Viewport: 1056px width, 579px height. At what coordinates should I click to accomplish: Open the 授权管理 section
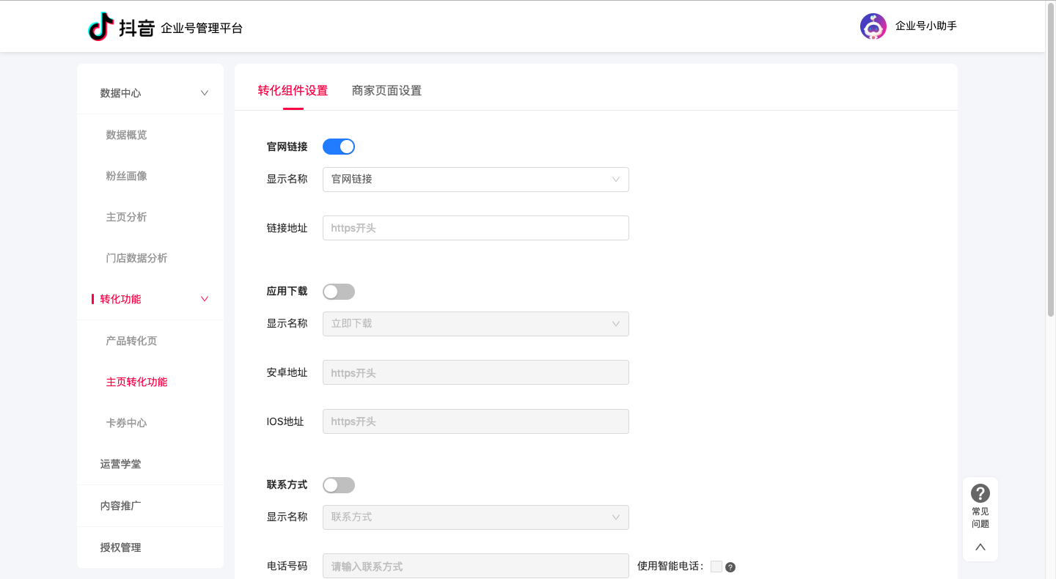(120, 547)
